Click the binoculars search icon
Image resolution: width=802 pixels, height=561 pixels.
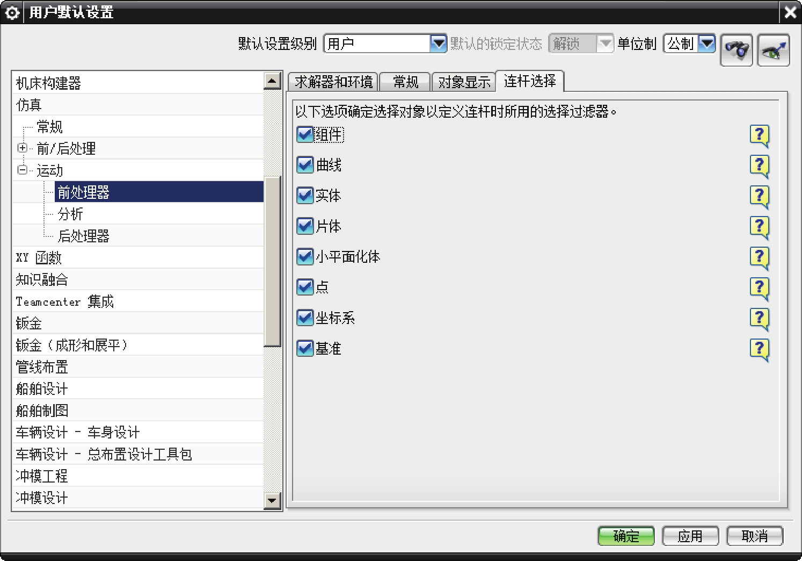coord(736,51)
